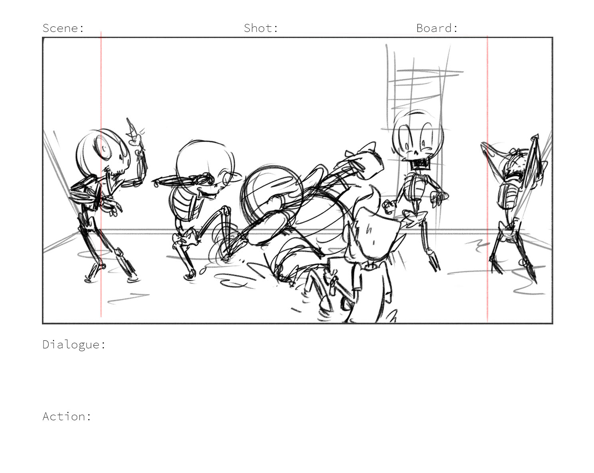
Task: Click the "Scene:" label
Action: [x=64, y=28]
